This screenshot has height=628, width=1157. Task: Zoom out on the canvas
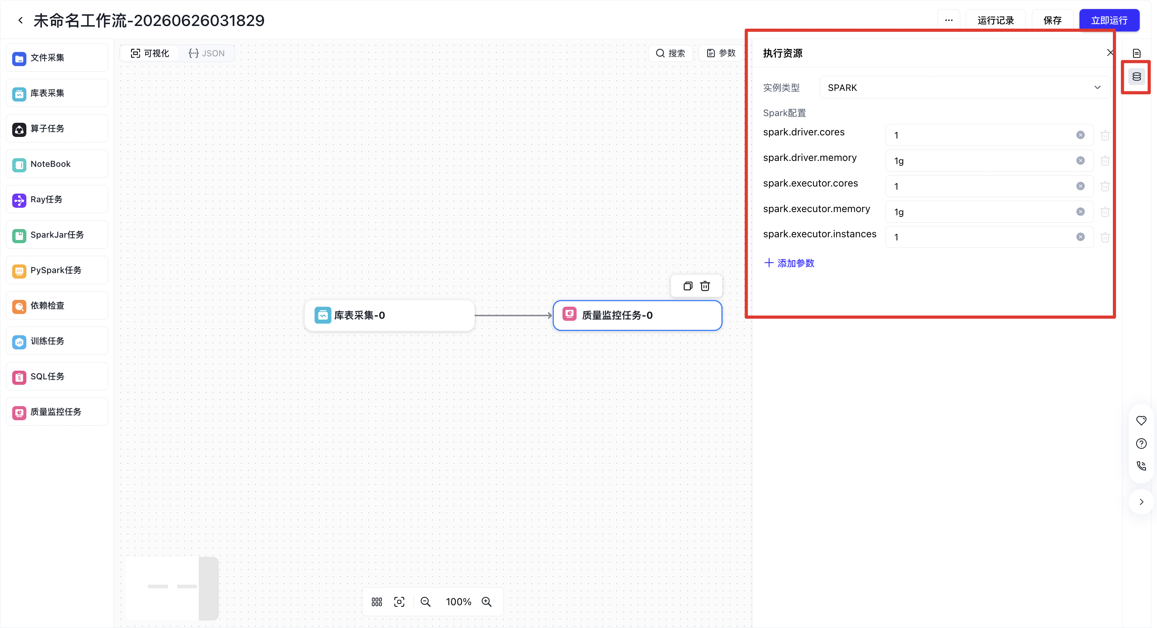(425, 602)
